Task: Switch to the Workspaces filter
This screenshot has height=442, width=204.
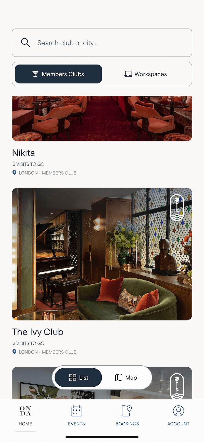Action: pyautogui.click(x=146, y=74)
